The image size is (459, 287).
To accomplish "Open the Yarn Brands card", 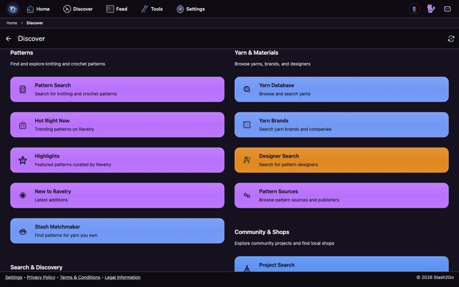I will coord(341,125).
